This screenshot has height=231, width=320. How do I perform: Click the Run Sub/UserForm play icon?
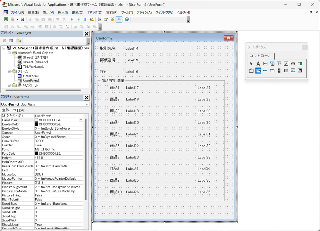(x=72, y=20)
